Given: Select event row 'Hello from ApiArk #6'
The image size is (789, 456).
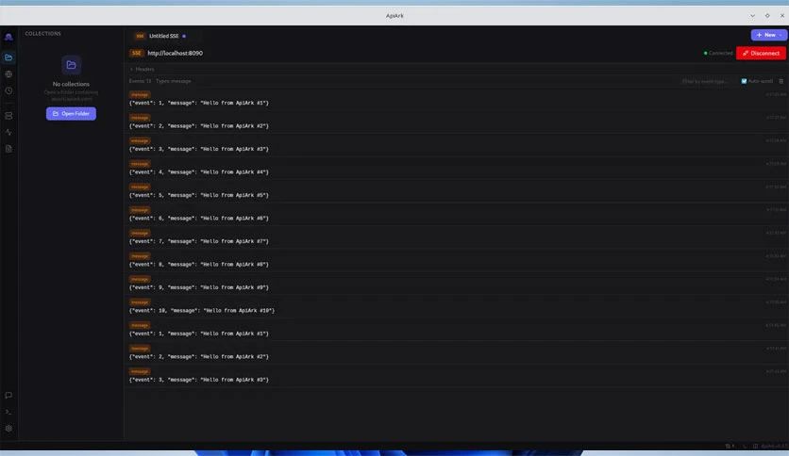Looking at the screenshot, I should pyautogui.click(x=457, y=215).
